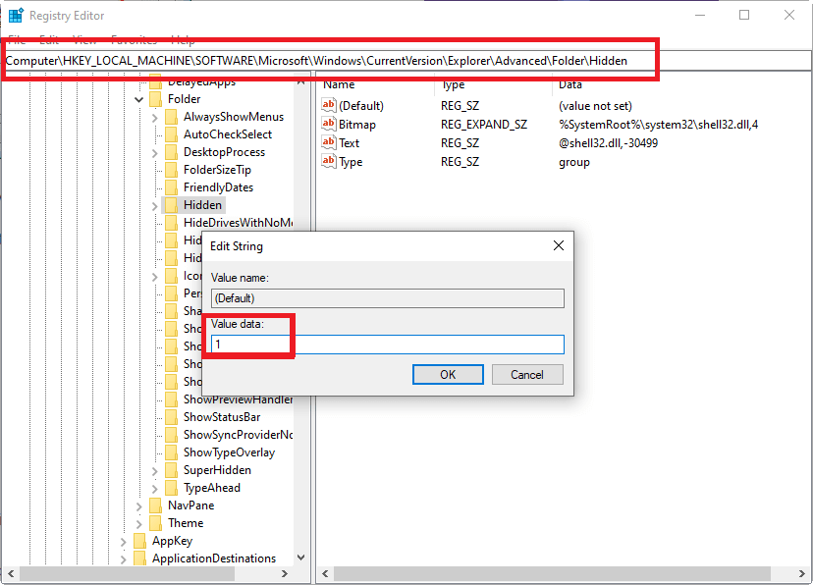Select the Theme key name
The height and width of the screenshot is (585, 813).
186,523
